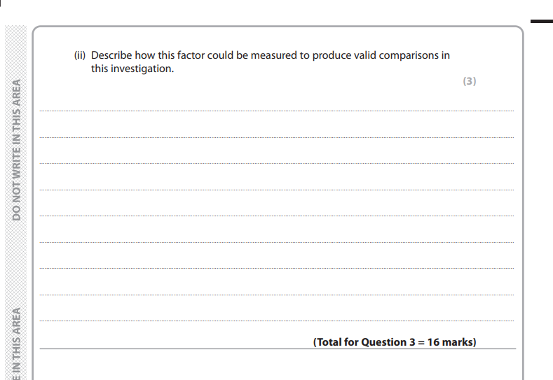Click the solid rule beneath the total marks
The image size is (553, 380).
[x=278, y=349]
